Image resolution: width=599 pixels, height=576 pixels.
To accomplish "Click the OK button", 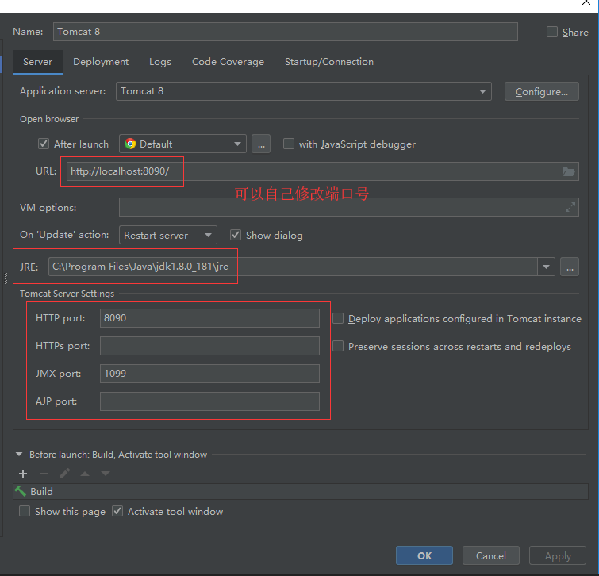I will point(424,555).
